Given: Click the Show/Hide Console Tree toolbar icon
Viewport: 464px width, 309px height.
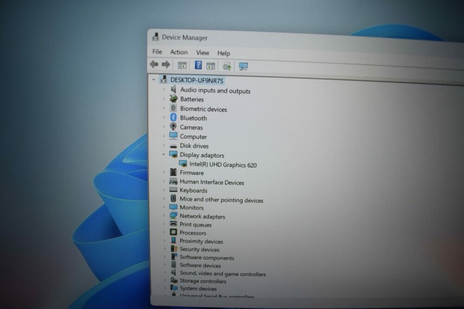Looking at the screenshot, I should click(182, 65).
